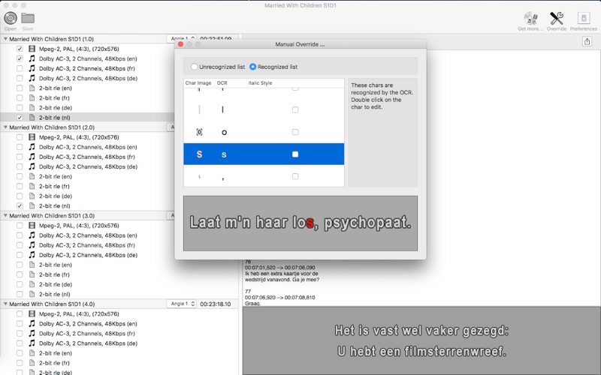Click subtitle entry 'Graag.'
The image size is (601, 375).
point(252,304)
